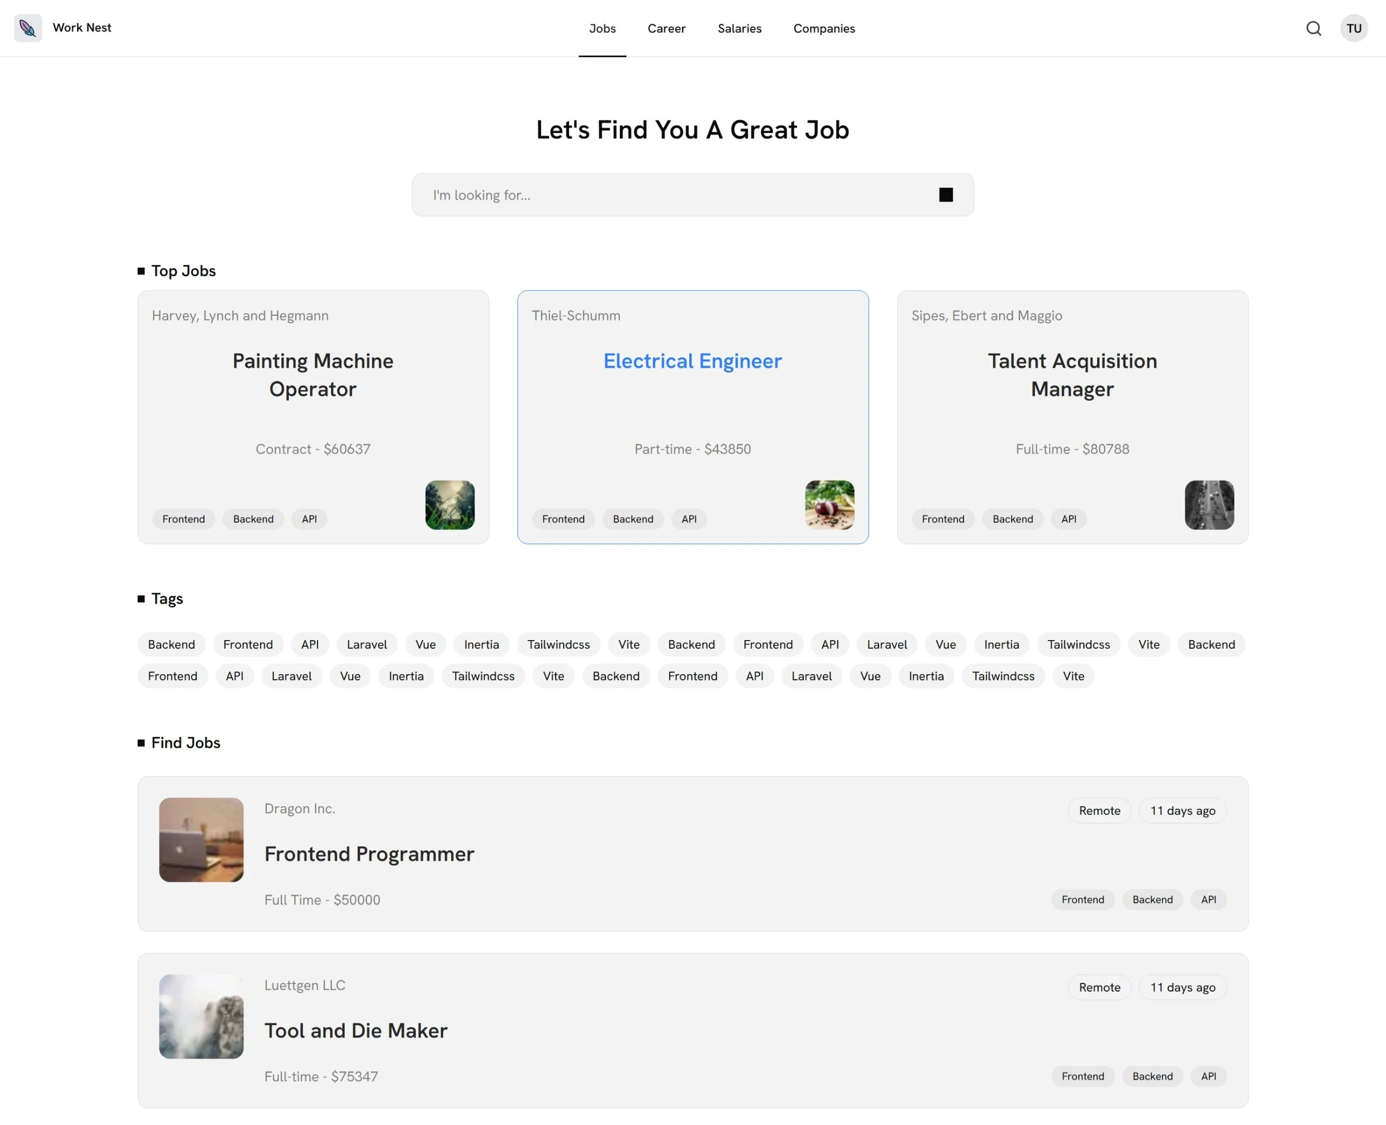
Task: Open the TU user avatar menu
Action: [x=1354, y=29]
